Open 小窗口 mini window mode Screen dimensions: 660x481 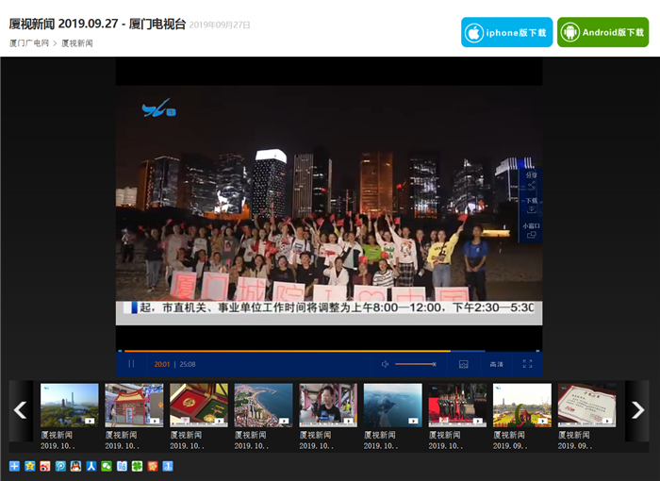coord(530,232)
